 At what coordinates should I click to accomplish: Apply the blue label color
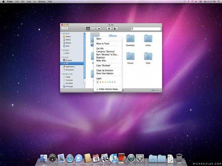coord(110,82)
